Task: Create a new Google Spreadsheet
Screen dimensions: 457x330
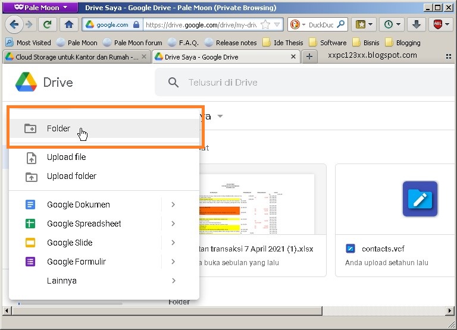Action: 86,224
